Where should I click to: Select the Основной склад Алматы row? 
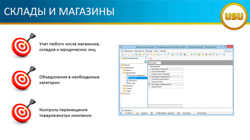(x=167, y=79)
